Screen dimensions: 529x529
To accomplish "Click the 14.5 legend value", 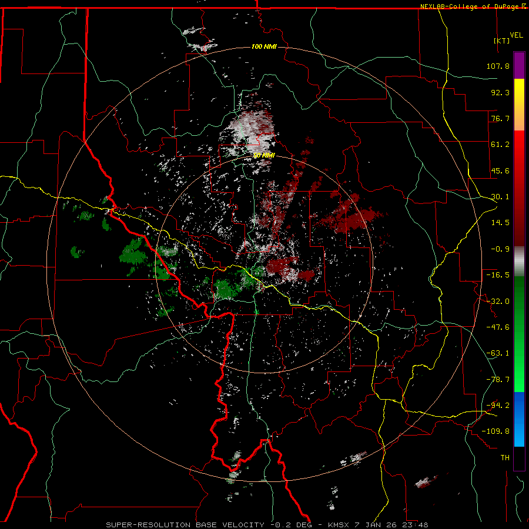I will coord(500,223).
